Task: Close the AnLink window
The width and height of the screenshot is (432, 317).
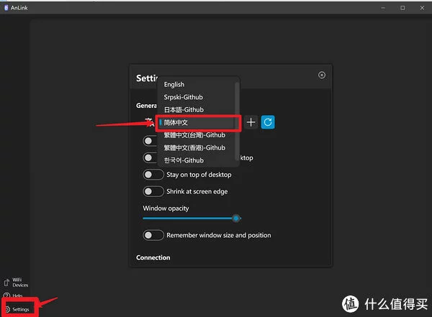Action: coord(422,8)
